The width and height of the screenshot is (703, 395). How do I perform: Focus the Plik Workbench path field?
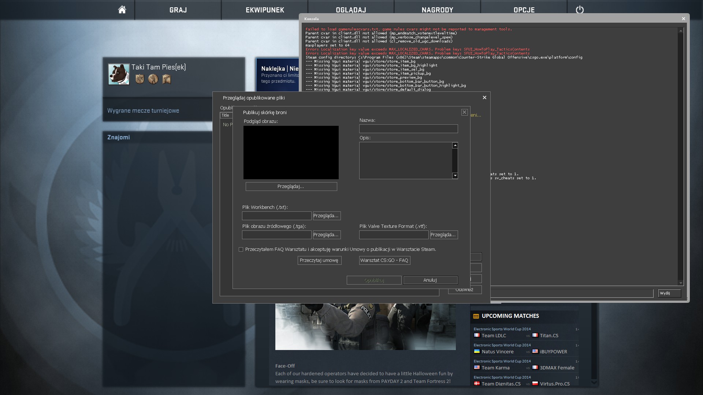(276, 216)
